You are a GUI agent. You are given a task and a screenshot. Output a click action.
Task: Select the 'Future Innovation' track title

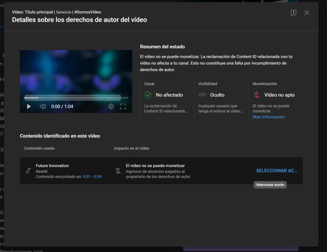pos(52,166)
